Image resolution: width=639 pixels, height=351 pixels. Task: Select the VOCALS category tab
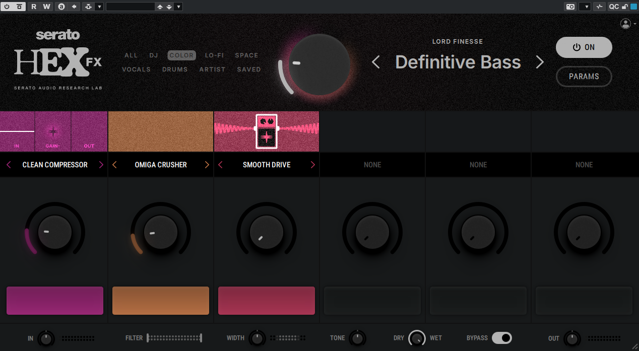click(136, 69)
